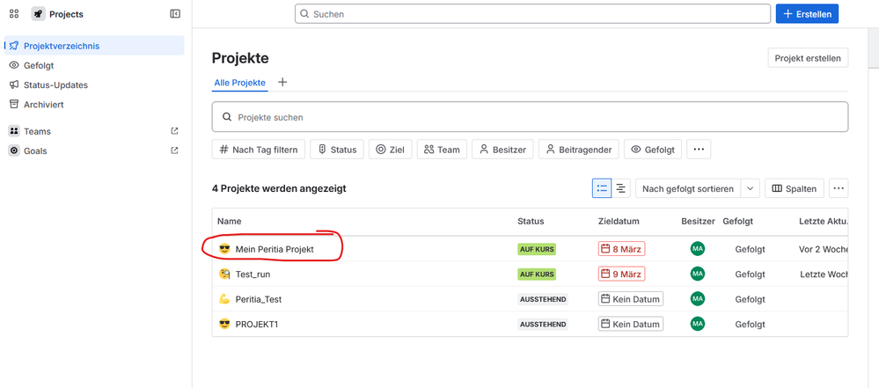Open more options ellipsis beside Spalten

[x=839, y=188]
